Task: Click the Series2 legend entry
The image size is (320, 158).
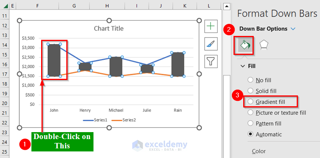Action: 125,120
